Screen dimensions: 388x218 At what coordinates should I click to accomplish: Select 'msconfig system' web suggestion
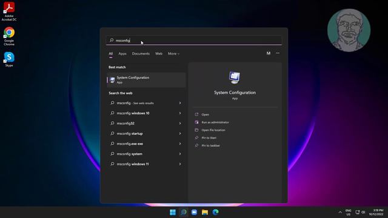coord(146,154)
